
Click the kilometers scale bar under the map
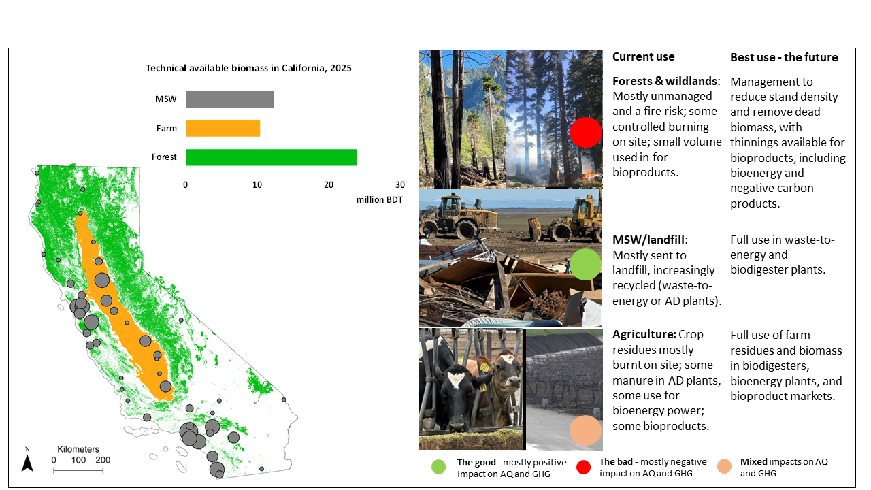[x=78, y=470]
